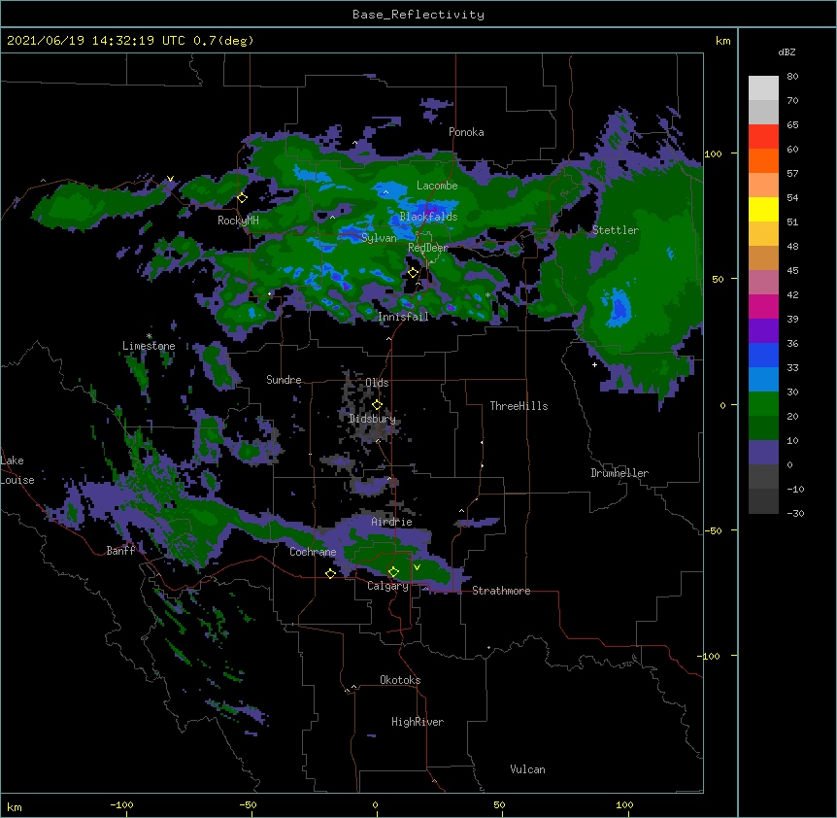The height and width of the screenshot is (818, 837).
Task: Select the 39-36 dBZ purple legend swatch
Action: (763, 331)
